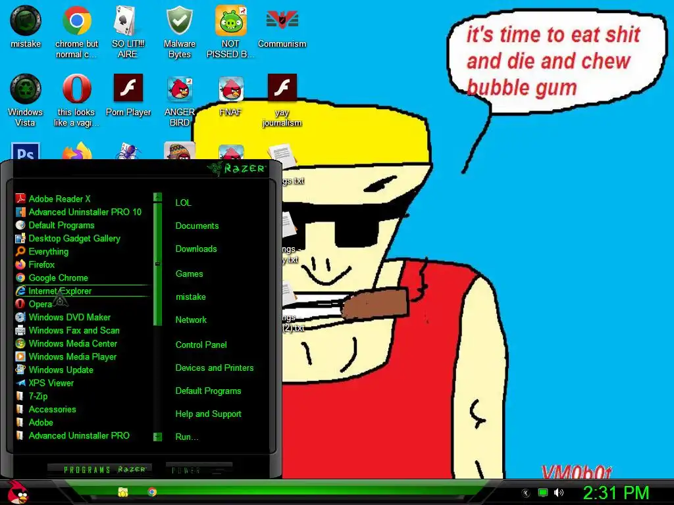Open 'mistake' entry in right column
The height and width of the screenshot is (505, 674).
click(190, 297)
